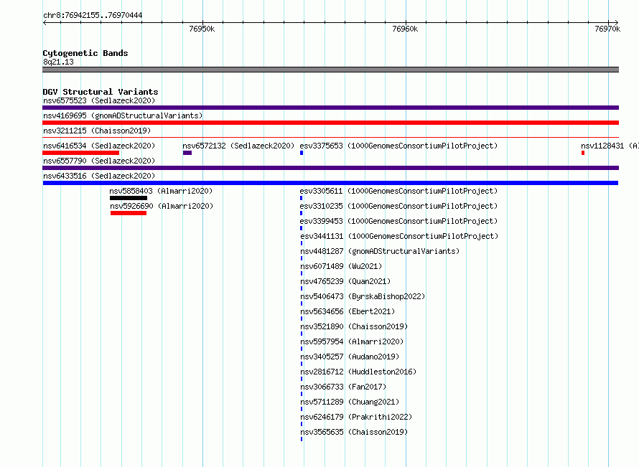This screenshot has height=467, width=639.
Task: Click the nsv4169695 (gnomADStructuralVariants) label
Action: [123, 115]
